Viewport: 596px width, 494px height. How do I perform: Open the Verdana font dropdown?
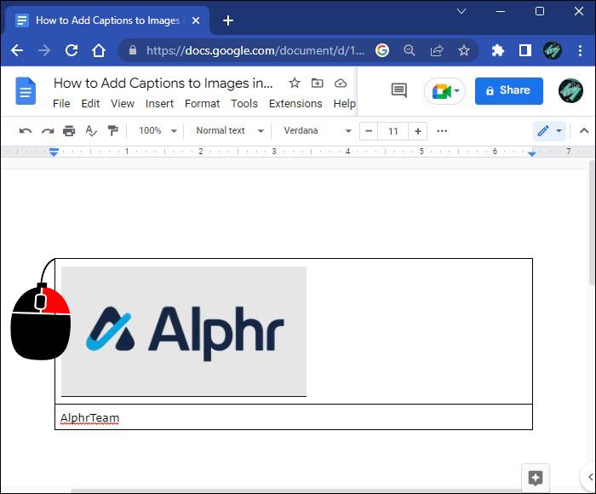317,131
